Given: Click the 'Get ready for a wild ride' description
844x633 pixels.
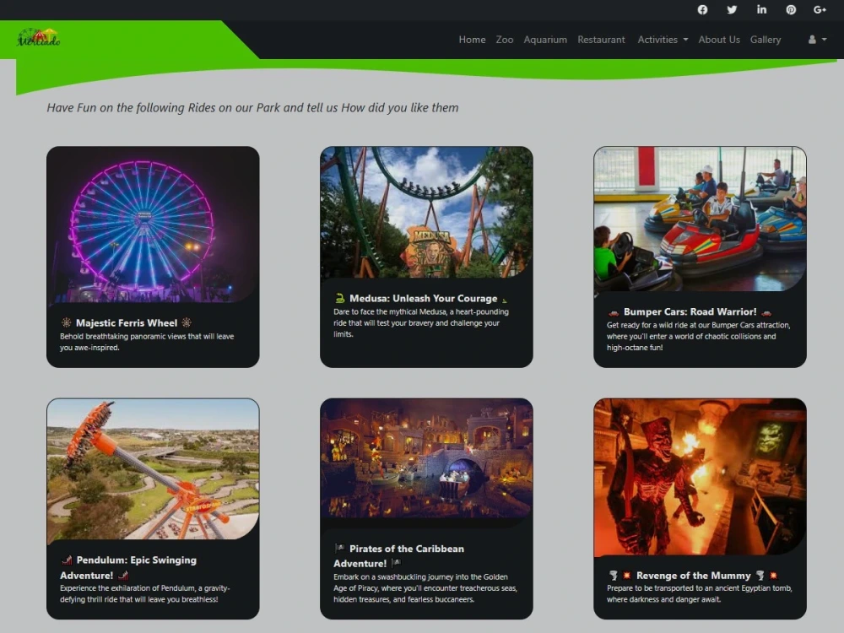Looking at the screenshot, I should pos(698,337).
